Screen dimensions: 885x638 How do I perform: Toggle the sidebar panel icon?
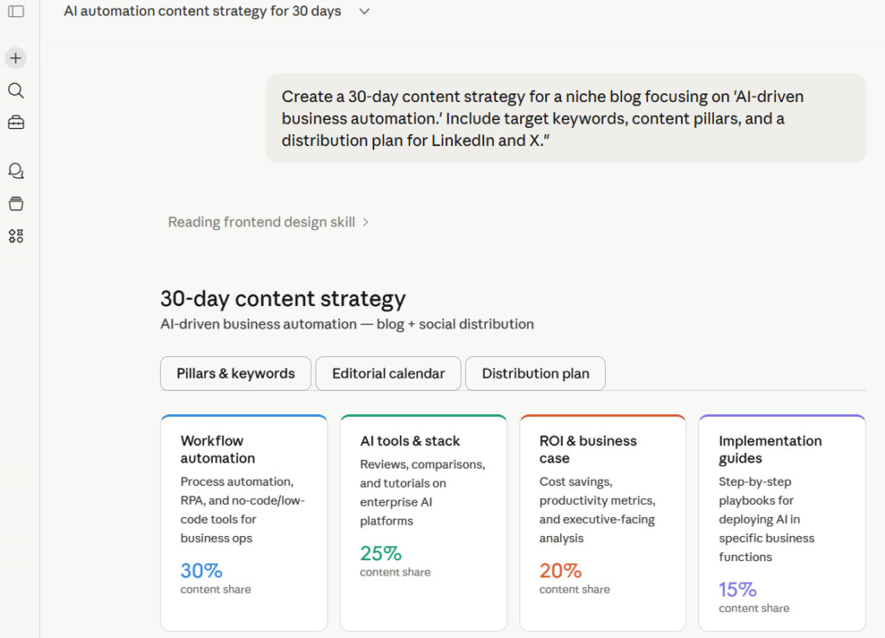point(16,11)
